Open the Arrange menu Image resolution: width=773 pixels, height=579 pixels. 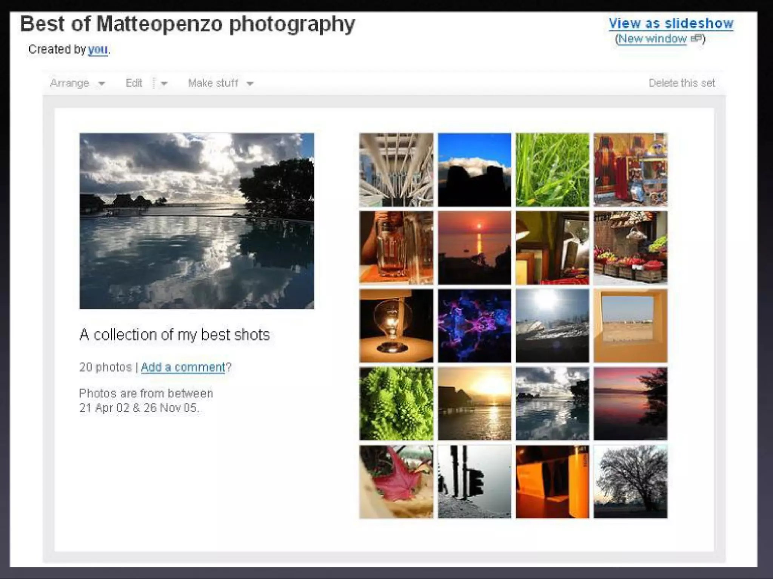click(70, 83)
